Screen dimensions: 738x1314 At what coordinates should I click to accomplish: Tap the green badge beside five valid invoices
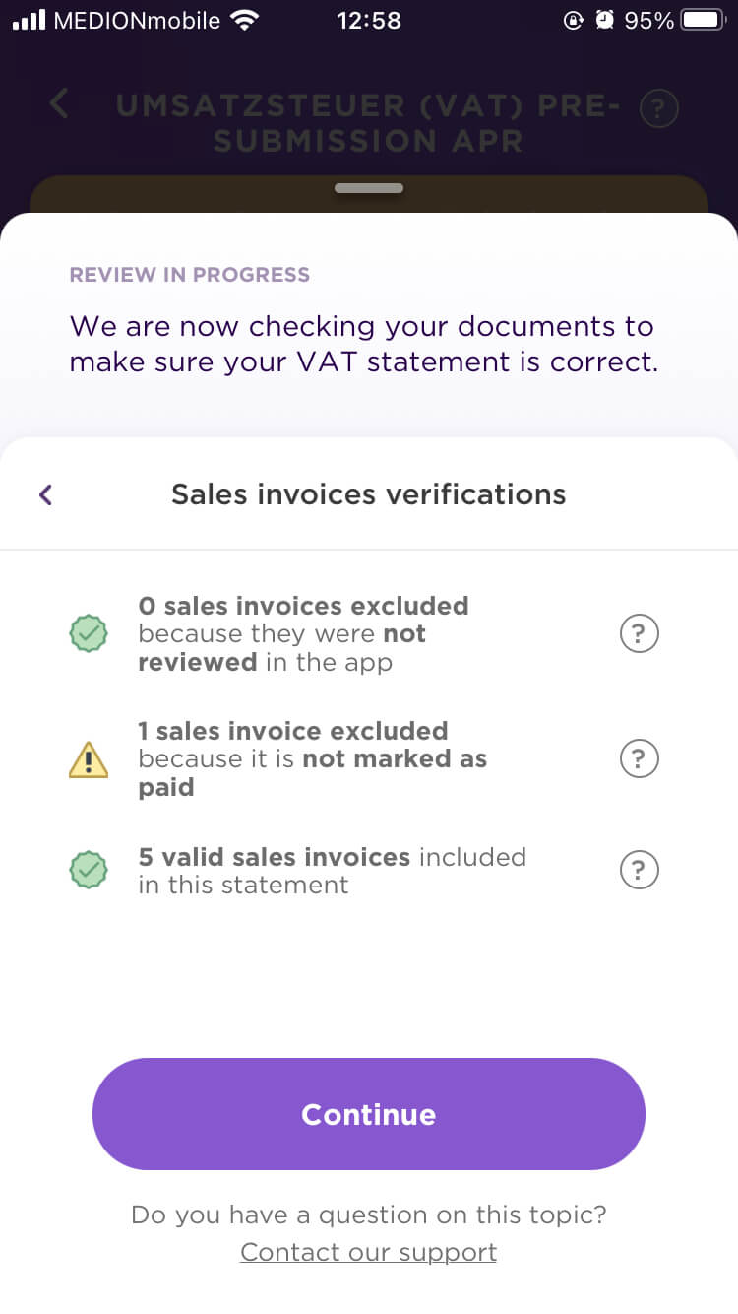click(x=90, y=870)
